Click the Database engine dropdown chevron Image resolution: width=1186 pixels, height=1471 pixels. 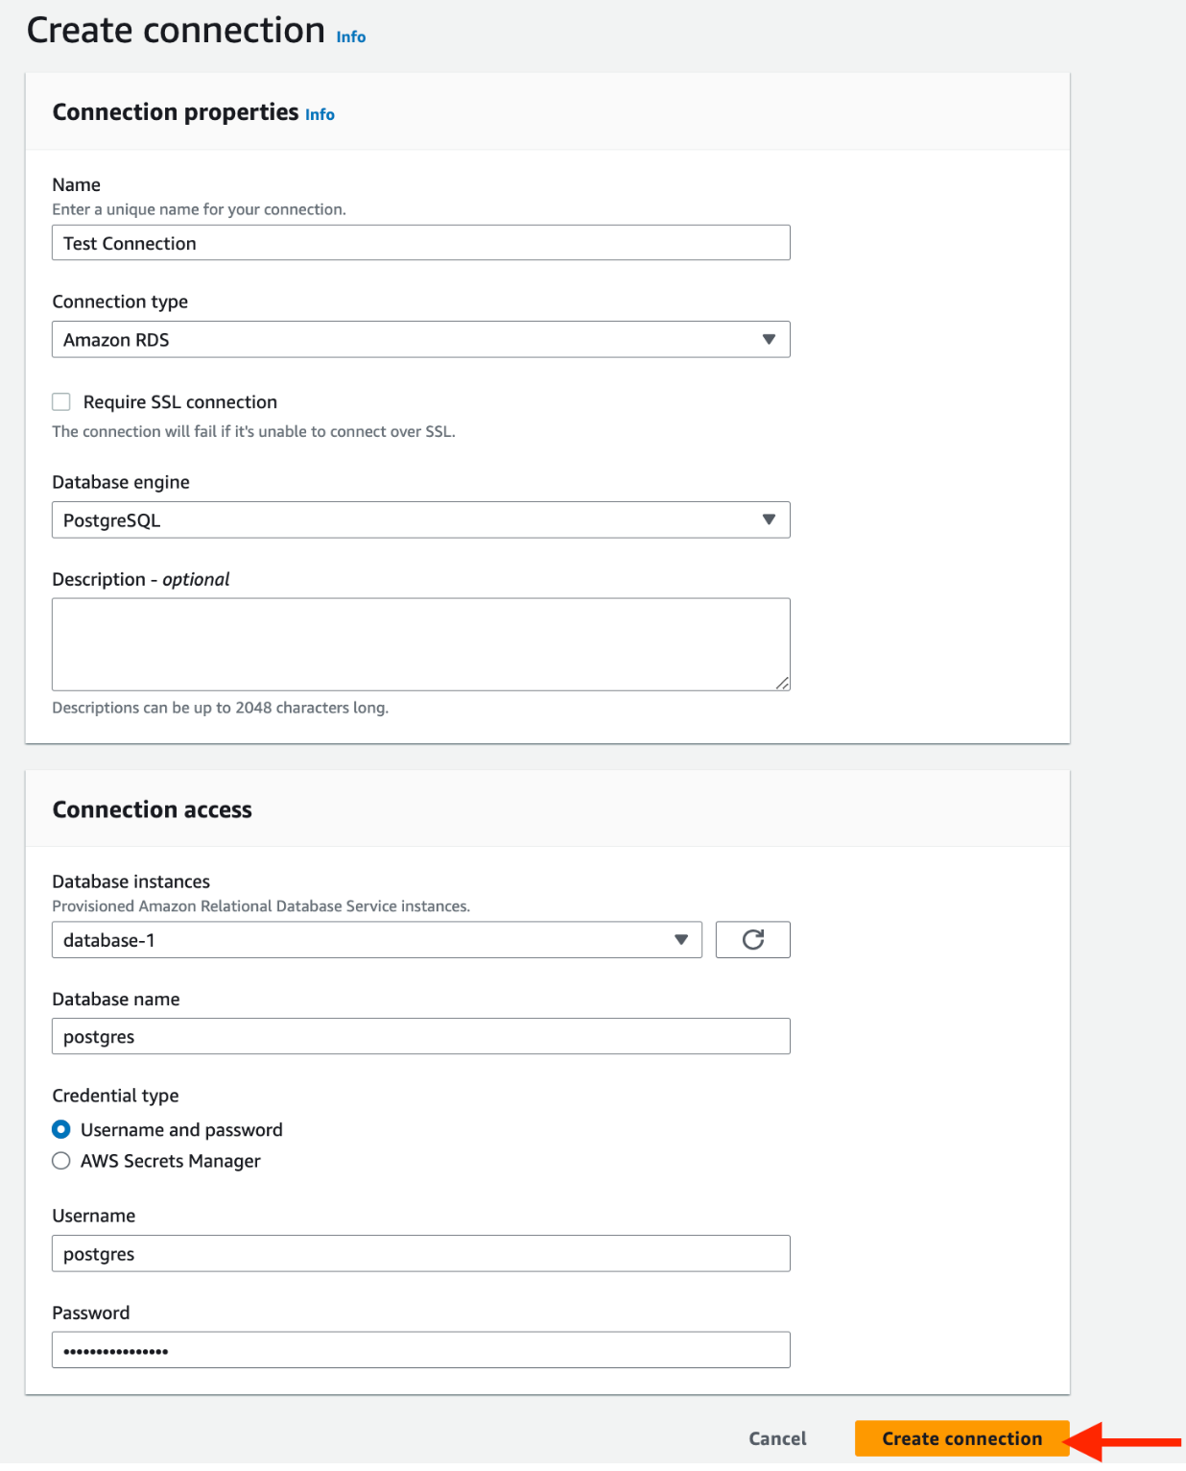(x=770, y=519)
